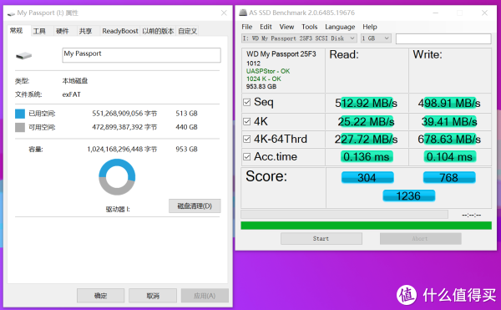Open the WD My Passport drive dropdown

(x=299, y=38)
